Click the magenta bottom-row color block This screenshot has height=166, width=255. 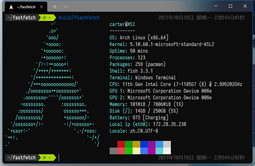(152, 151)
